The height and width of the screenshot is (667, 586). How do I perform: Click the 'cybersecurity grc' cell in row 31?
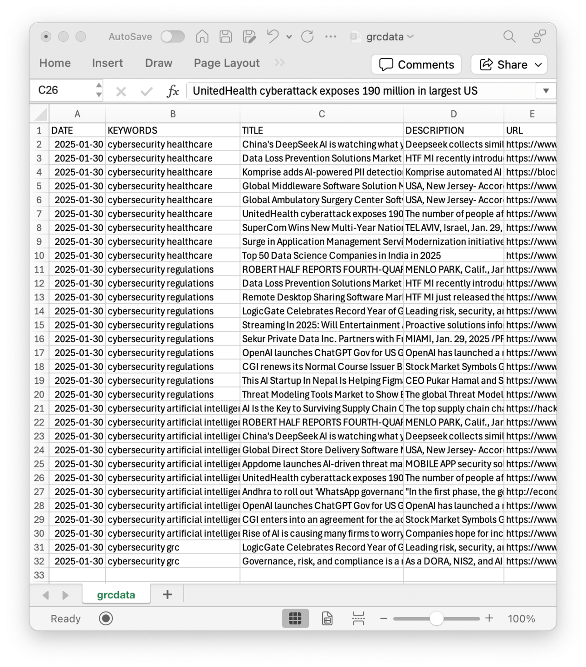pyautogui.click(x=173, y=547)
